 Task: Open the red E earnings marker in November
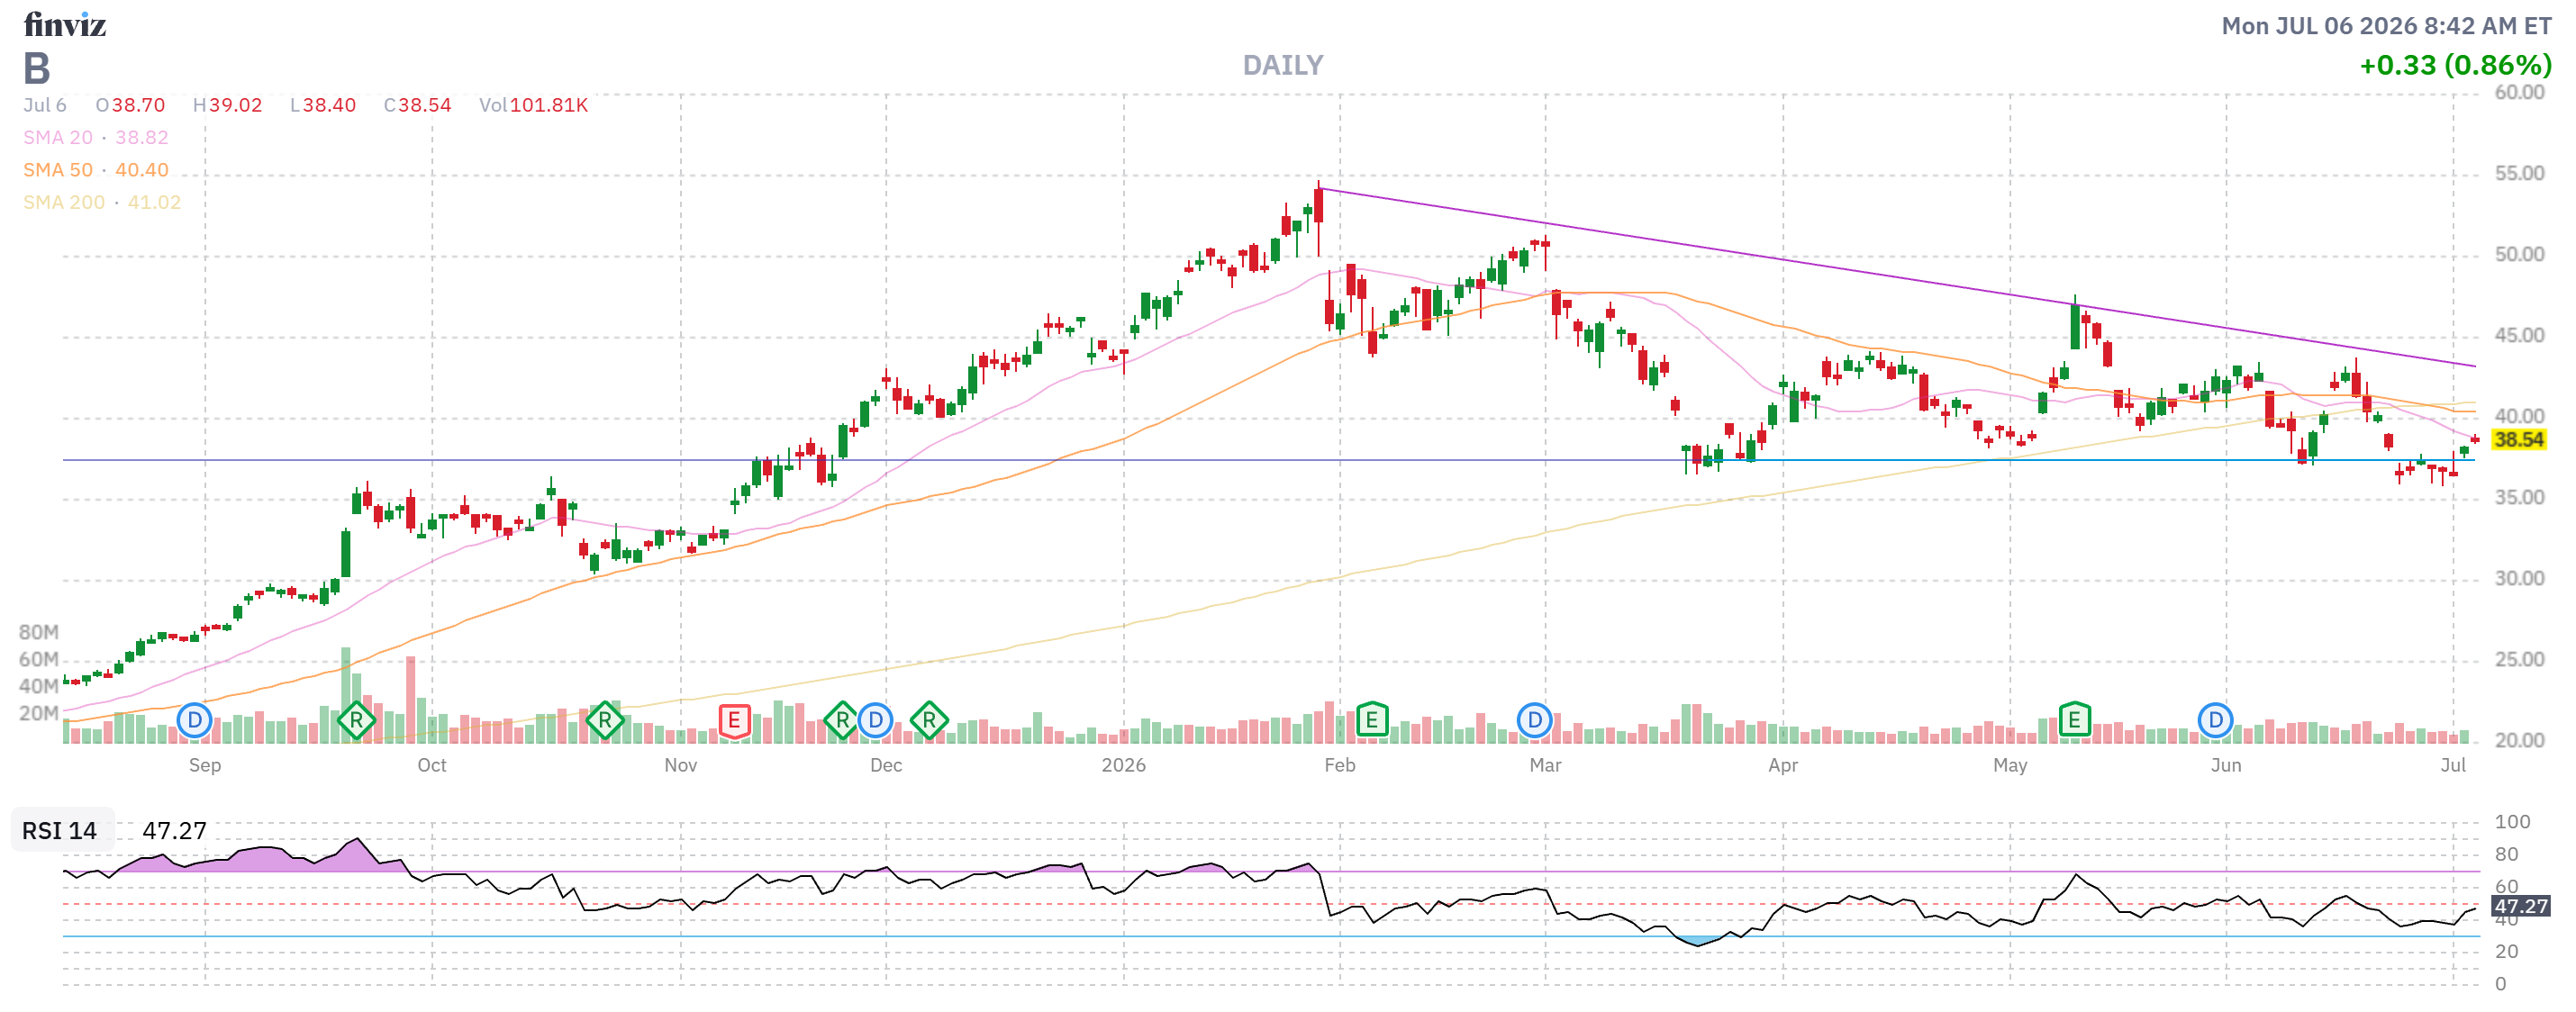(734, 720)
